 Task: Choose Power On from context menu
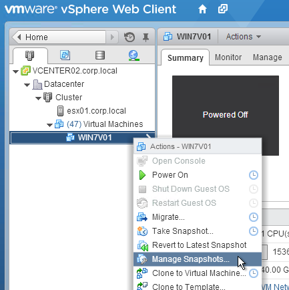point(198,175)
